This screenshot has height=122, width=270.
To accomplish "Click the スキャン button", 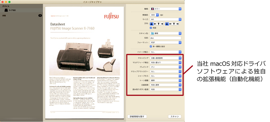I will point(175,116).
